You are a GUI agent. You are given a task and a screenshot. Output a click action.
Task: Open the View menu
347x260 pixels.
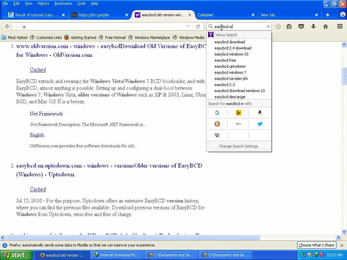[x=28, y=3]
